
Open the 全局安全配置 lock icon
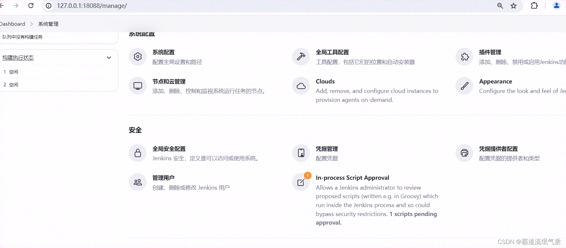[138, 153]
